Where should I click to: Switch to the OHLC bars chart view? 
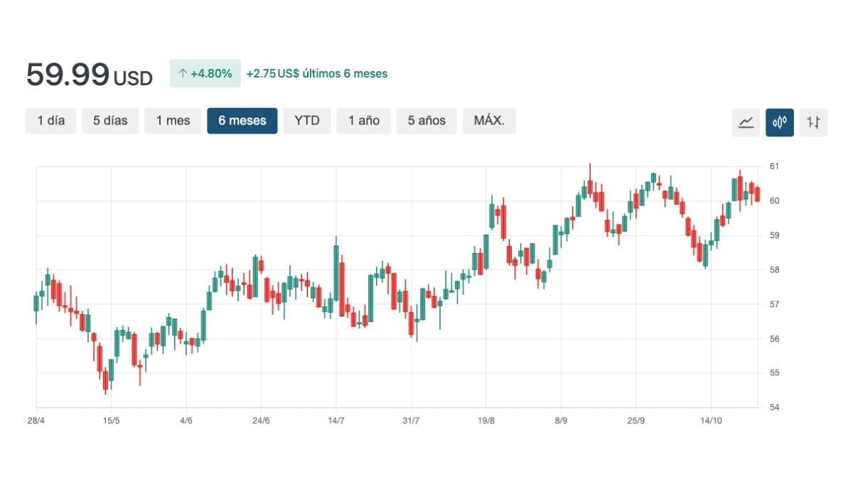point(812,122)
